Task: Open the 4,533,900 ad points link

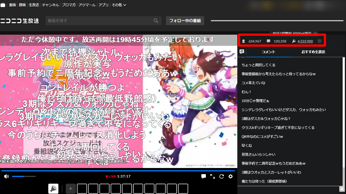Action: (305, 41)
